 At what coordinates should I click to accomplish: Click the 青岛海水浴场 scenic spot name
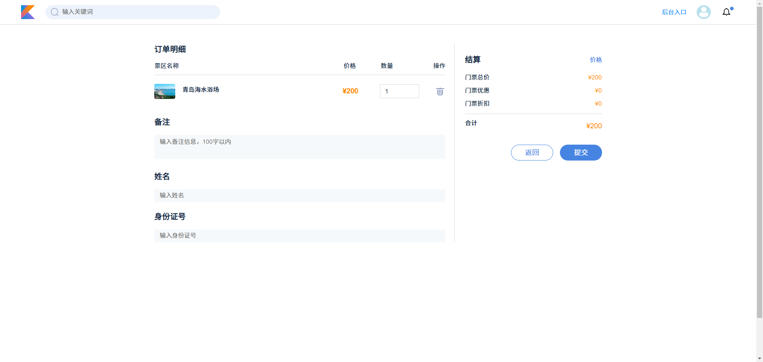[201, 90]
